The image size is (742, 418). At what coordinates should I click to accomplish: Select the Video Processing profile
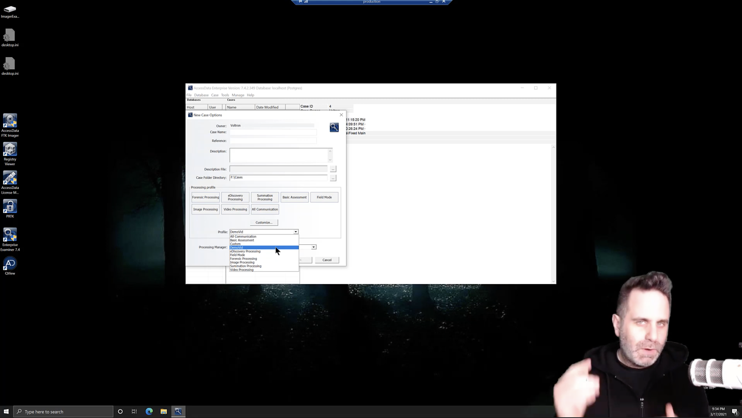coord(235,209)
